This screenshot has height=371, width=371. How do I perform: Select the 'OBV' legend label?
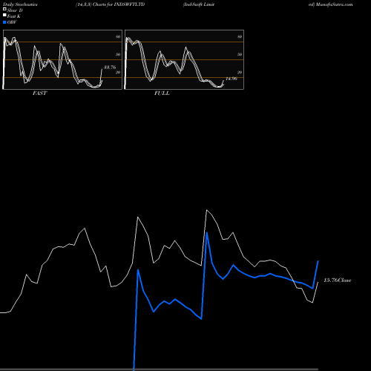(x=12, y=22)
